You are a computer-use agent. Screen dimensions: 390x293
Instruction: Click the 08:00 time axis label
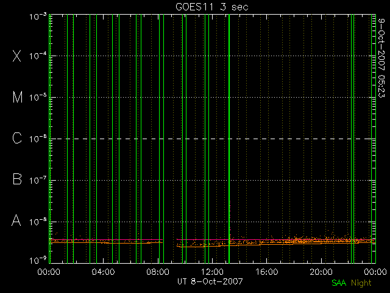point(158,272)
